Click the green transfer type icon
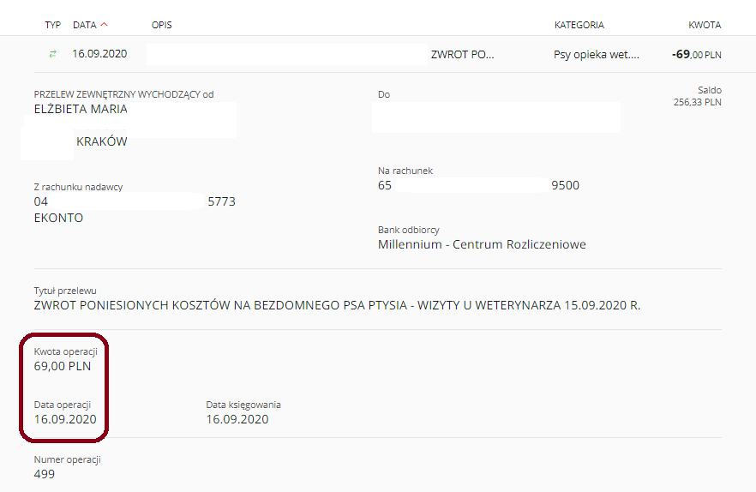The image size is (756, 492). (x=52, y=54)
